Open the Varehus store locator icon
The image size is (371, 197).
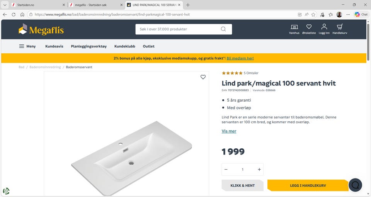[x=294, y=27]
